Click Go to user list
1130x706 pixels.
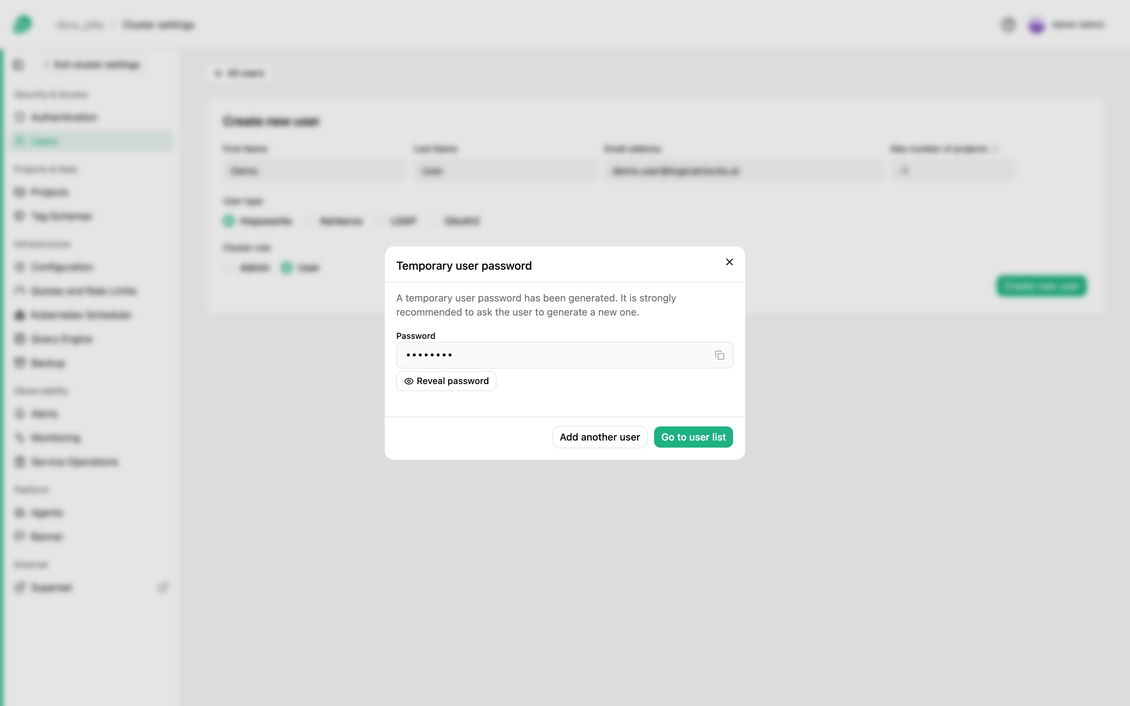pos(694,437)
